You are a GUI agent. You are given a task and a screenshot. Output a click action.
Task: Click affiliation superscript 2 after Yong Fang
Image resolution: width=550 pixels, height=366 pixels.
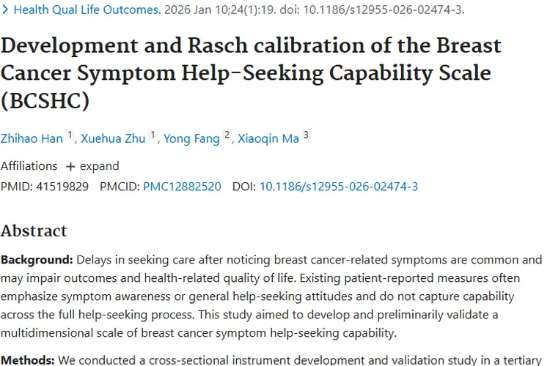point(227,135)
